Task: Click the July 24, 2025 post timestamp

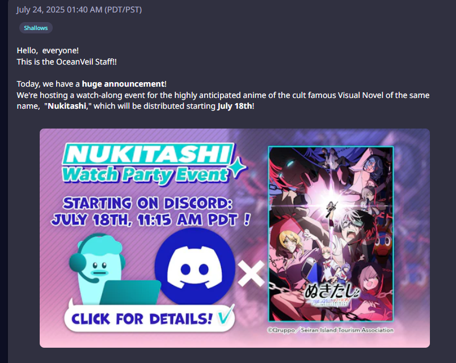Action: tap(79, 10)
